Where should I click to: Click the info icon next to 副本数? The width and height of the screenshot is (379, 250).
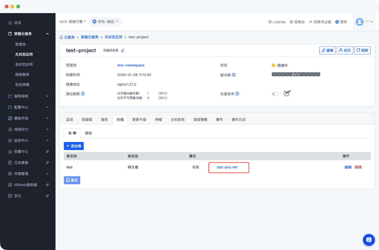(x=234, y=75)
